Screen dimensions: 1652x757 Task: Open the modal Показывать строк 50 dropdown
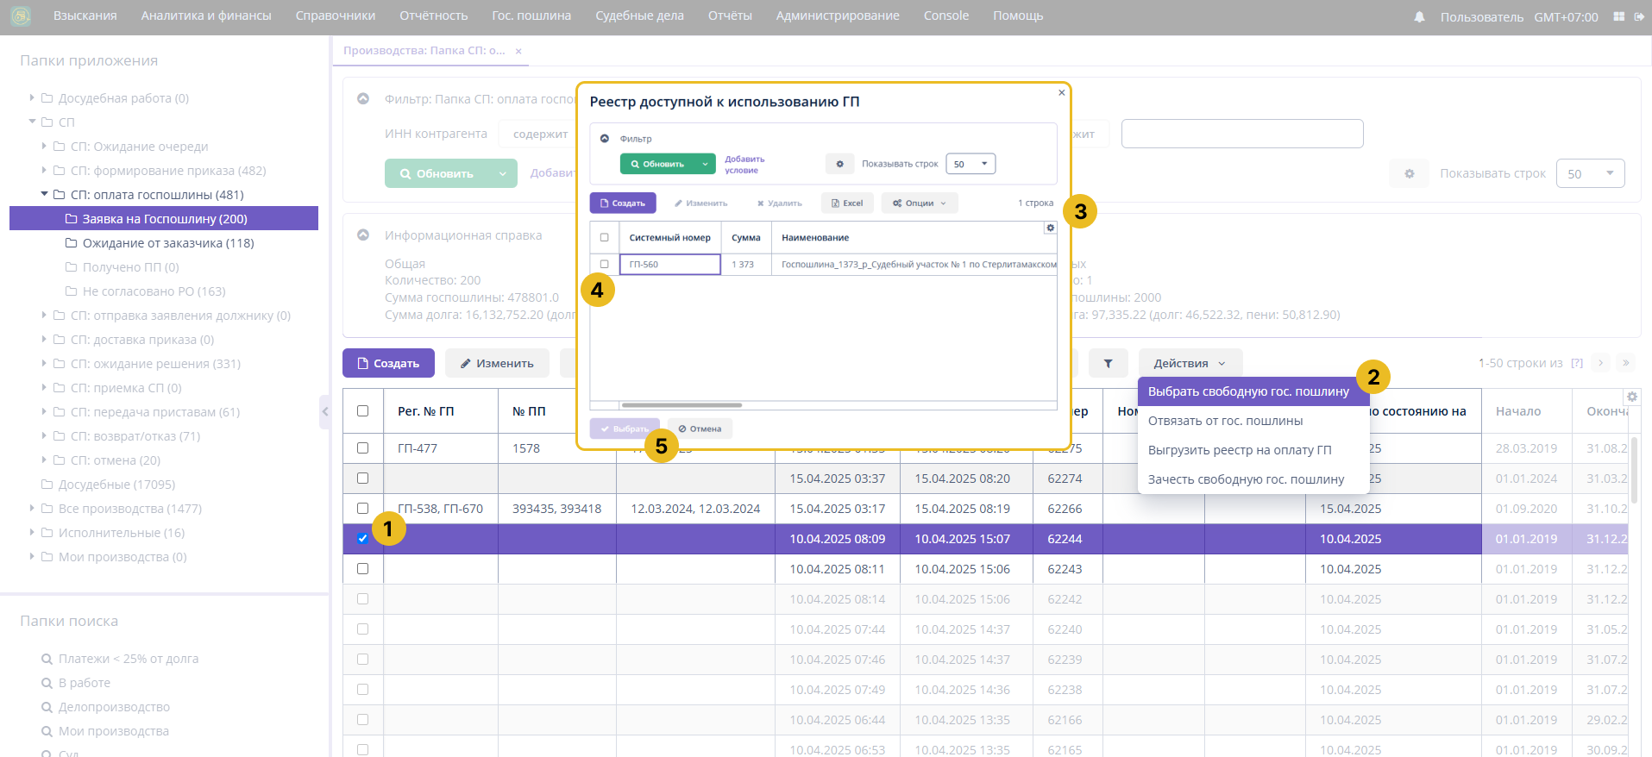(970, 164)
